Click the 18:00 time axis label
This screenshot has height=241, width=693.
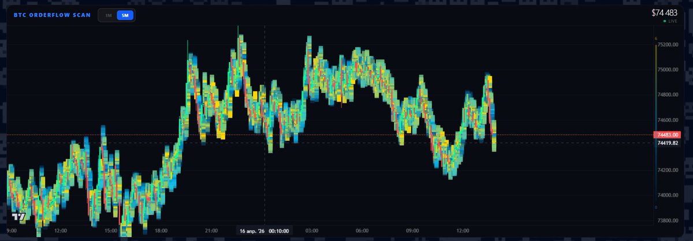tap(161, 231)
